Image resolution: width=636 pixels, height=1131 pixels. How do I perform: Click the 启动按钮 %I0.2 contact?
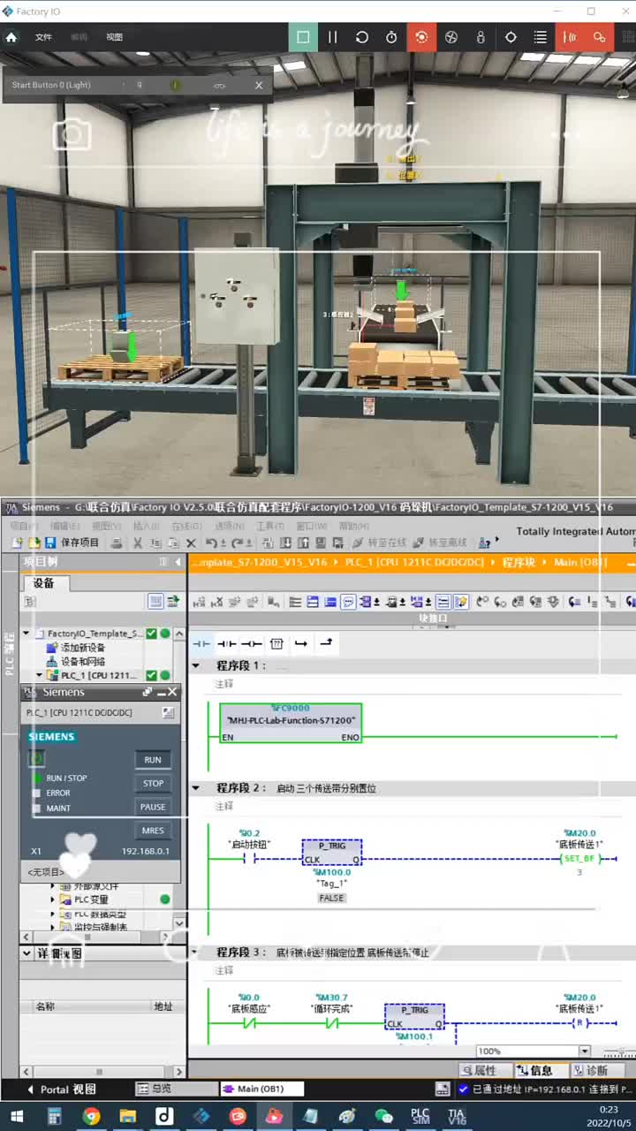pyautogui.click(x=250, y=858)
